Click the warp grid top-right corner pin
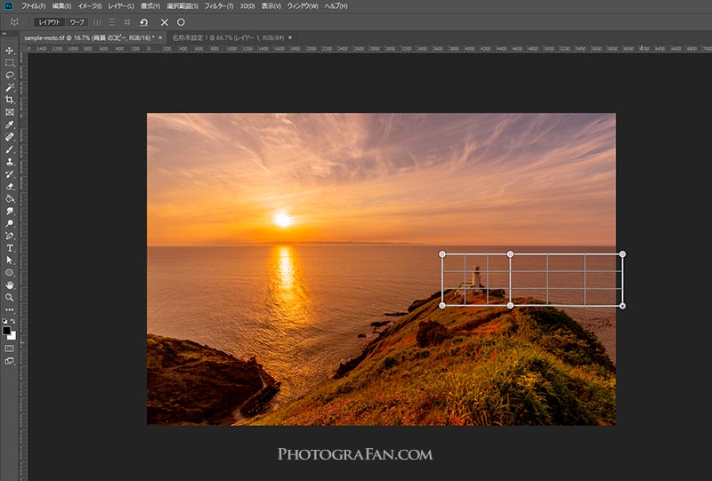Viewport: 712px width, 481px height. (x=622, y=254)
